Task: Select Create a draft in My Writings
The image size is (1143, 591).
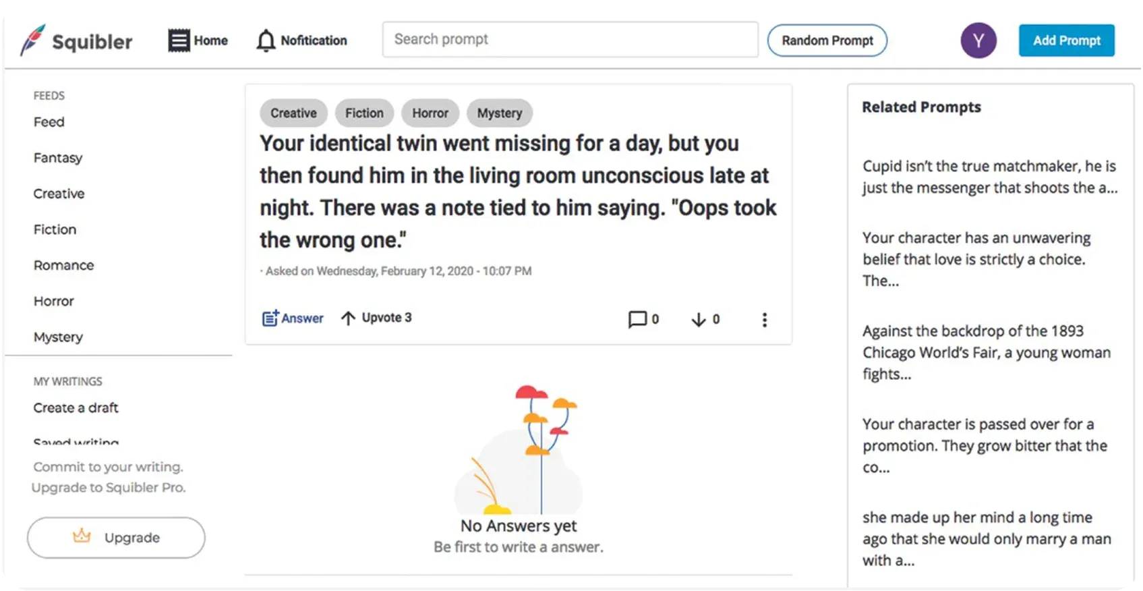Action: pyautogui.click(x=76, y=407)
